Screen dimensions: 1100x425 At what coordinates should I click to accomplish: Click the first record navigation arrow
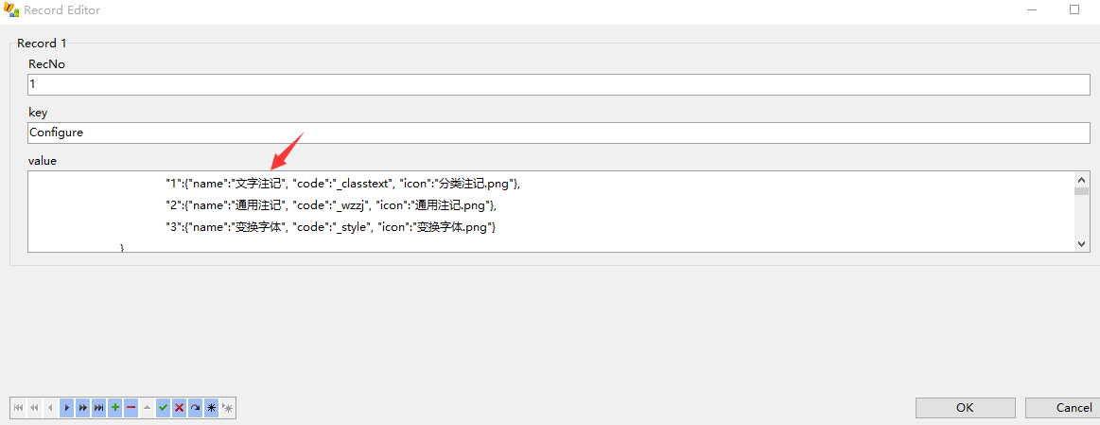(18, 407)
